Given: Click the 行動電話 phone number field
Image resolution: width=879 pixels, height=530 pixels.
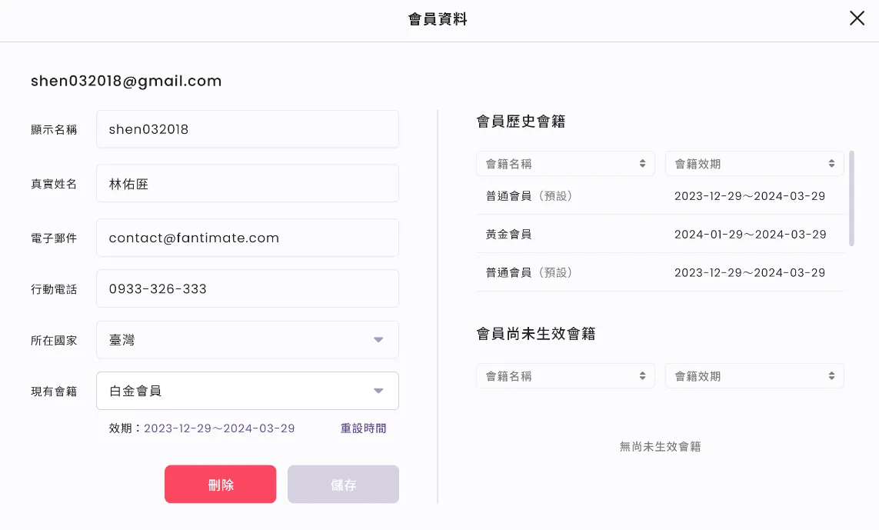Looking at the screenshot, I should tap(247, 288).
